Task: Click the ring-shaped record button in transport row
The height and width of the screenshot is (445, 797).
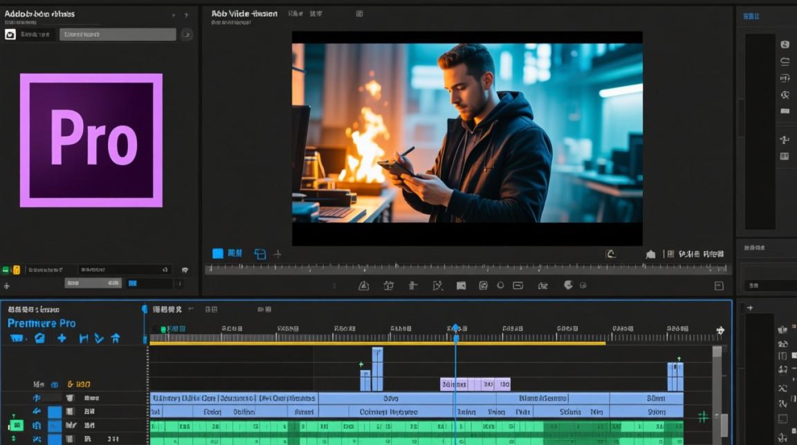Action: 500,285
